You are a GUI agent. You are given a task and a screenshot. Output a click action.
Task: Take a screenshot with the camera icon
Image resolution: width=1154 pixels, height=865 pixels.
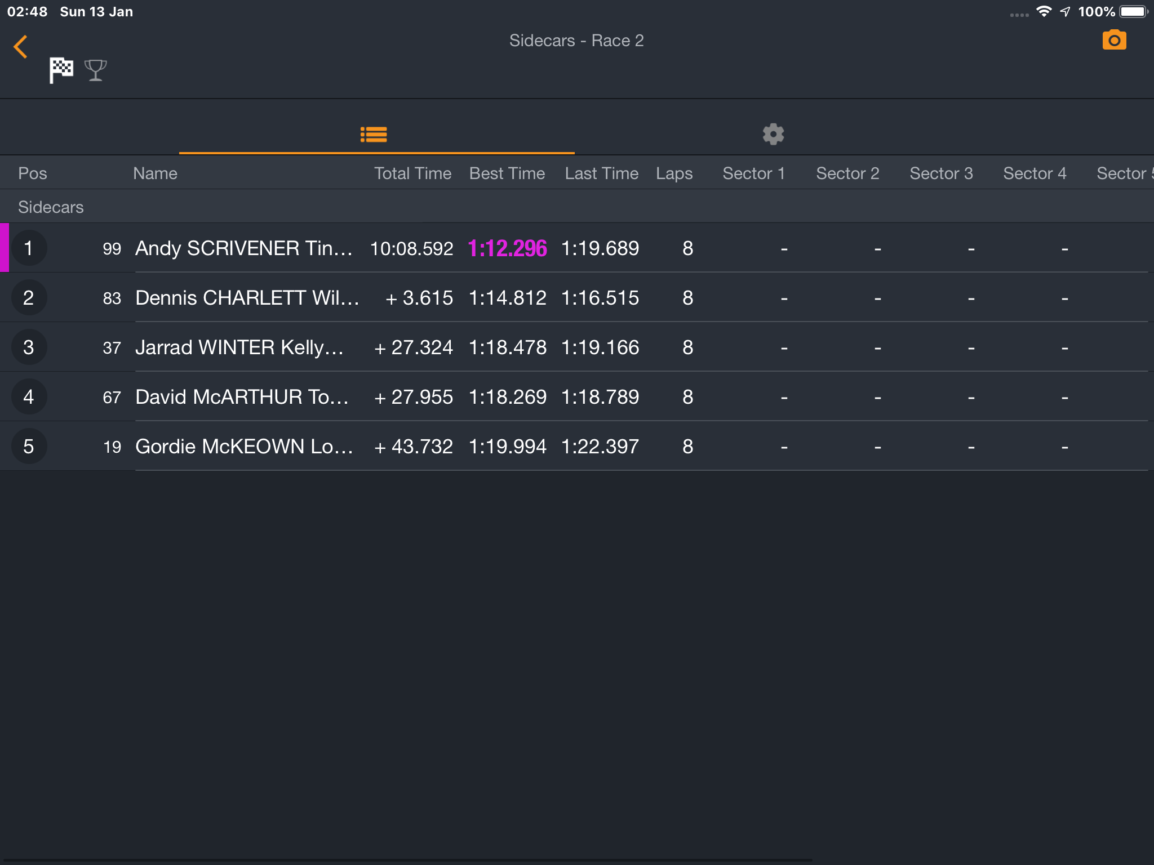1114,40
